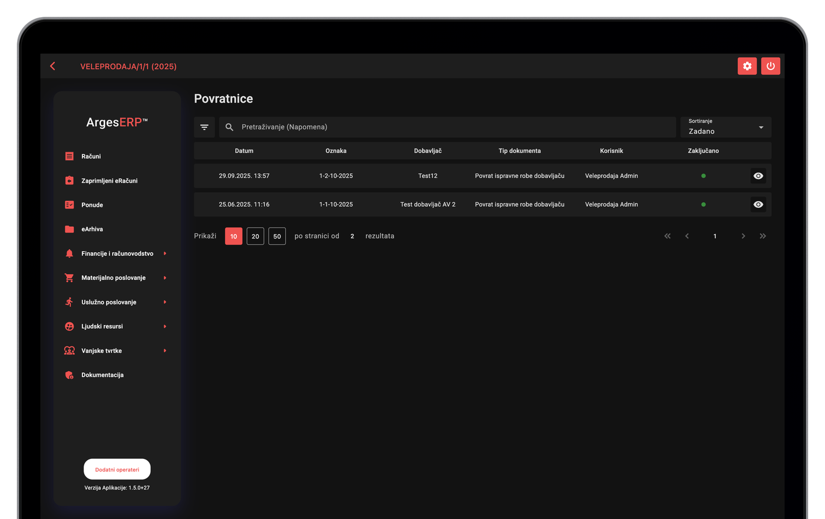The height and width of the screenshot is (519, 825).
Task: Click the Oznaka column header
Action: coord(336,151)
